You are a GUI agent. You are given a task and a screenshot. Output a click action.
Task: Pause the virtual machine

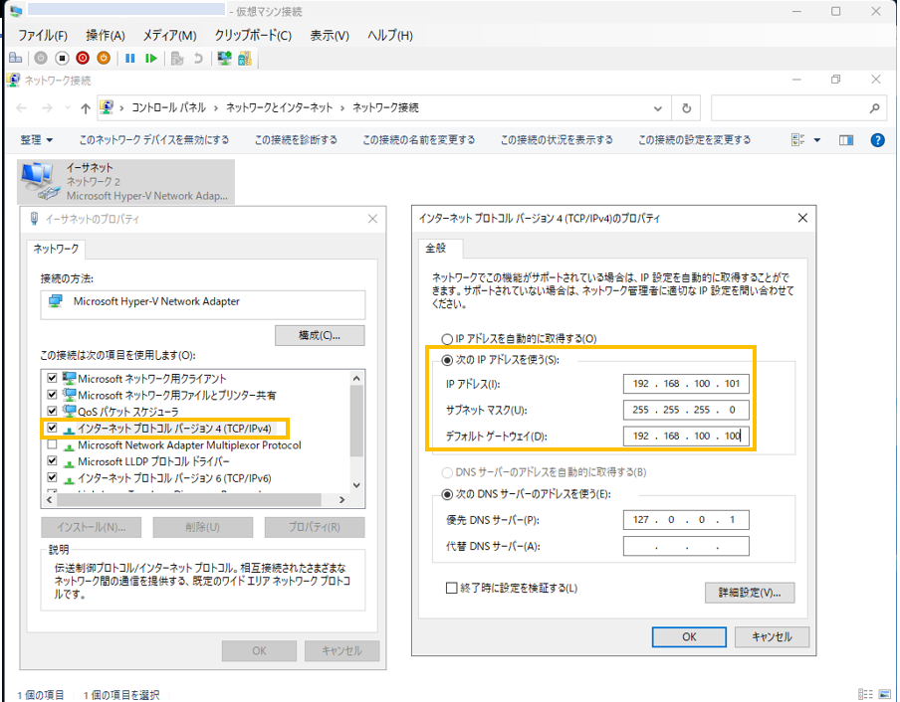[130, 58]
